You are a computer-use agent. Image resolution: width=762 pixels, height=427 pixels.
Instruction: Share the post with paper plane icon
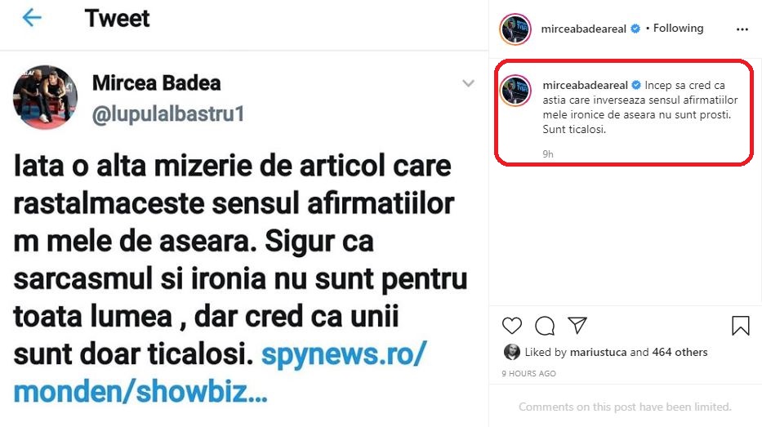577,325
